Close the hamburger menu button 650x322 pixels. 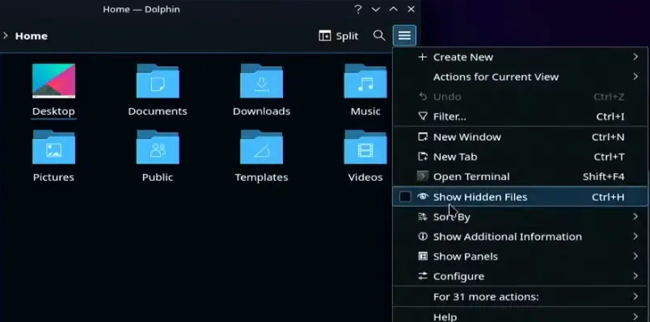coord(404,36)
